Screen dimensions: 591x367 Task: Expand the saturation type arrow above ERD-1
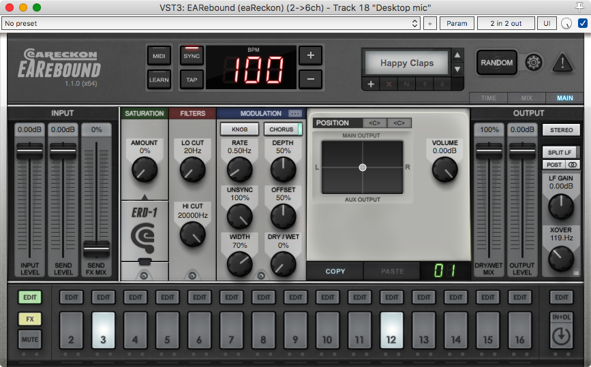(145, 197)
